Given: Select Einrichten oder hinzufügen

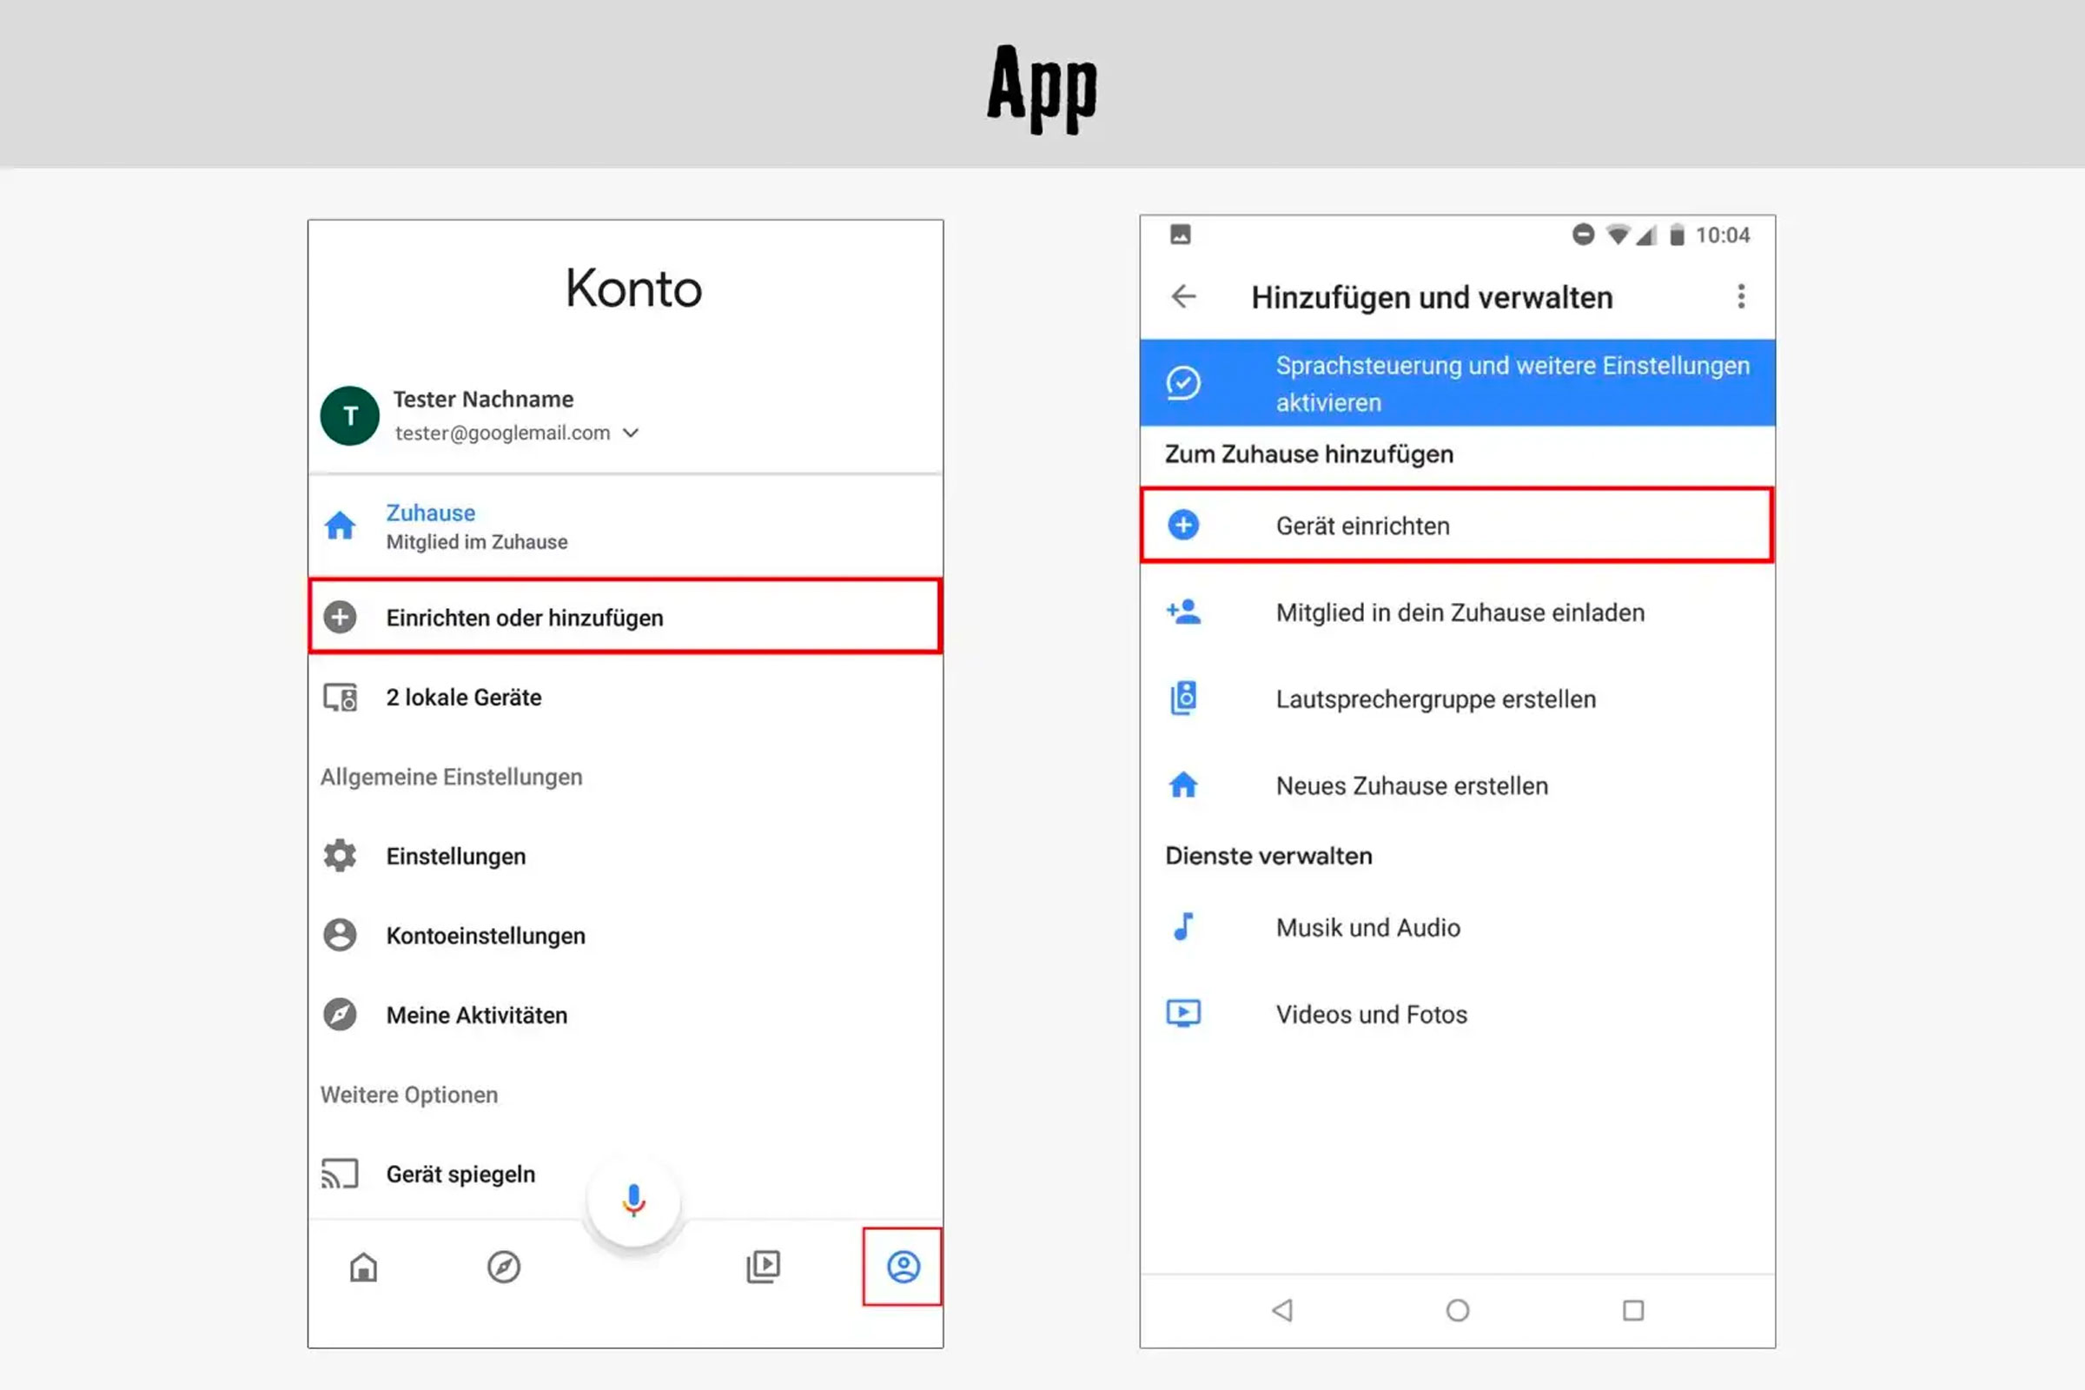Looking at the screenshot, I should click(625, 617).
